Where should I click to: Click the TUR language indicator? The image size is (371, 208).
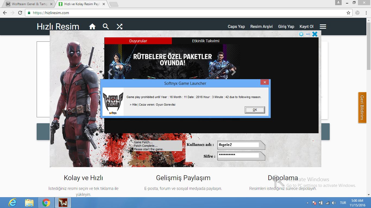[x=343, y=203]
